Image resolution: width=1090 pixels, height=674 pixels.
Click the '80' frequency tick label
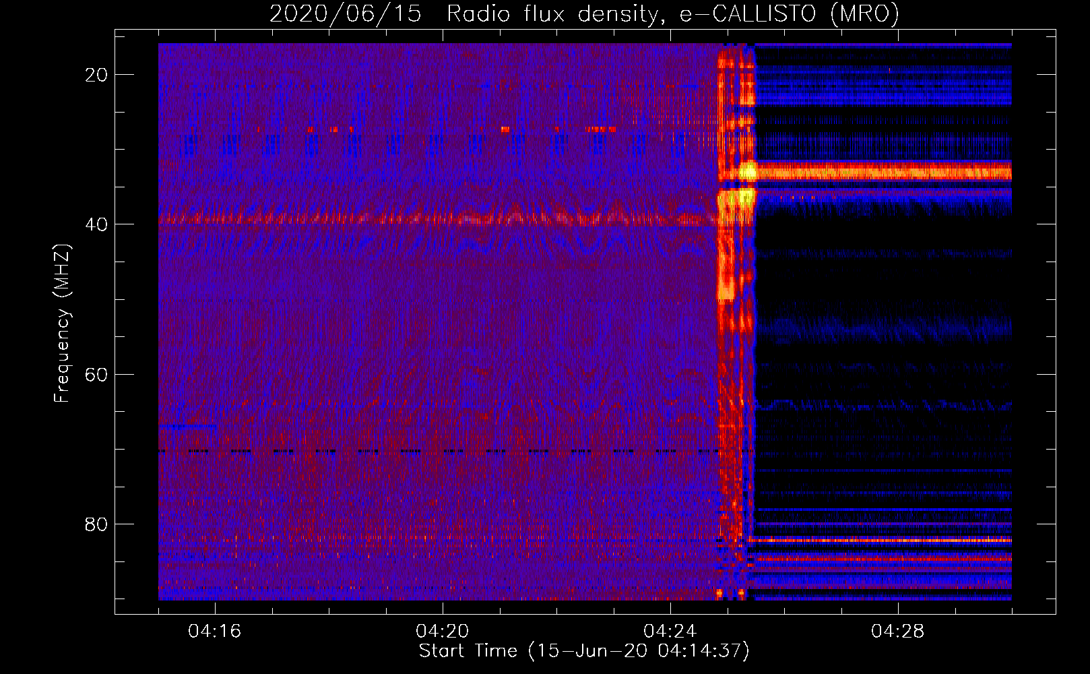click(x=96, y=524)
